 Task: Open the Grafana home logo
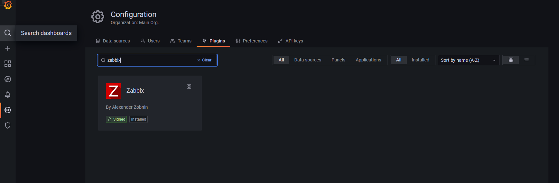[x=8, y=5]
